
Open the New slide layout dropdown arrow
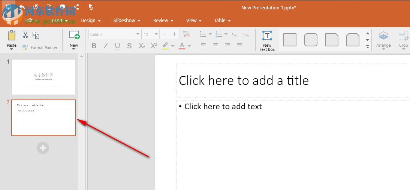[74, 49]
